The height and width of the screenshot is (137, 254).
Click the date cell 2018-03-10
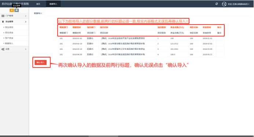[x=77, y=49]
